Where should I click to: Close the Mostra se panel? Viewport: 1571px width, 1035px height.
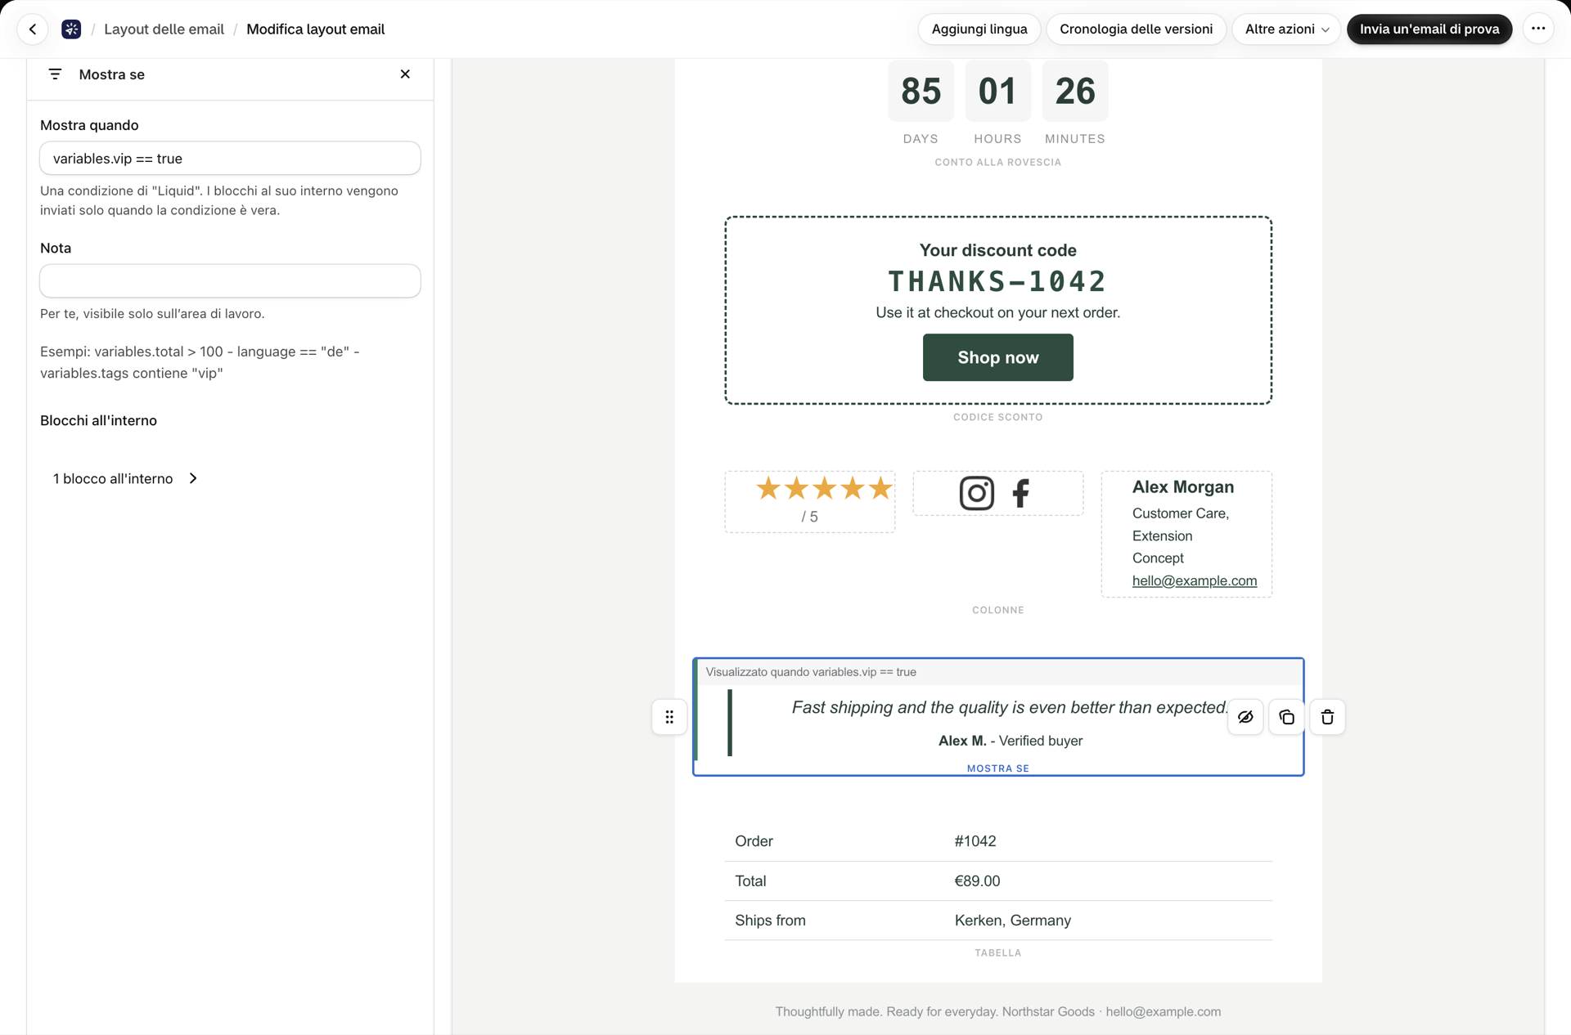click(405, 74)
